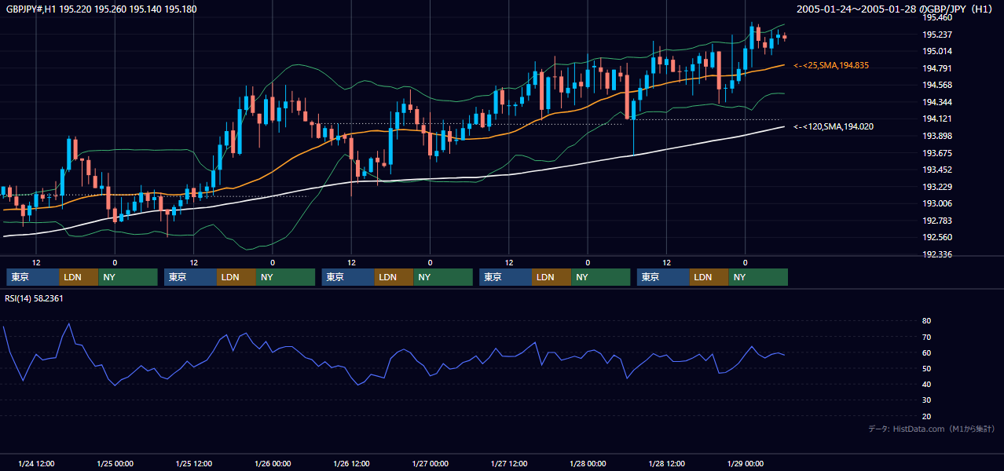This screenshot has width=1004, height=471.
Task: Click the 1/28 12:00 time label
Action: click(x=667, y=464)
